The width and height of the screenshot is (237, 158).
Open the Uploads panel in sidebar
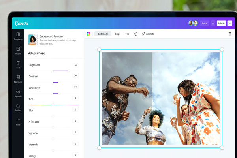pos(18,93)
